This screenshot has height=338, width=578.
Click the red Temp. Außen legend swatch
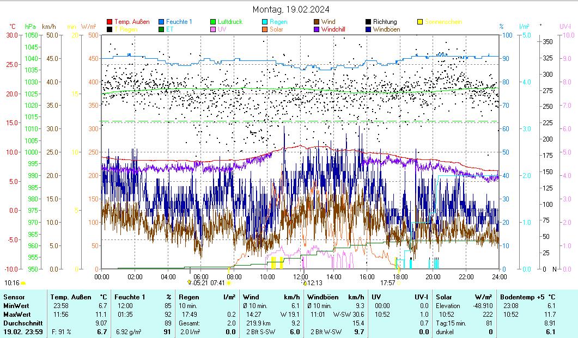tap(109, 22)
